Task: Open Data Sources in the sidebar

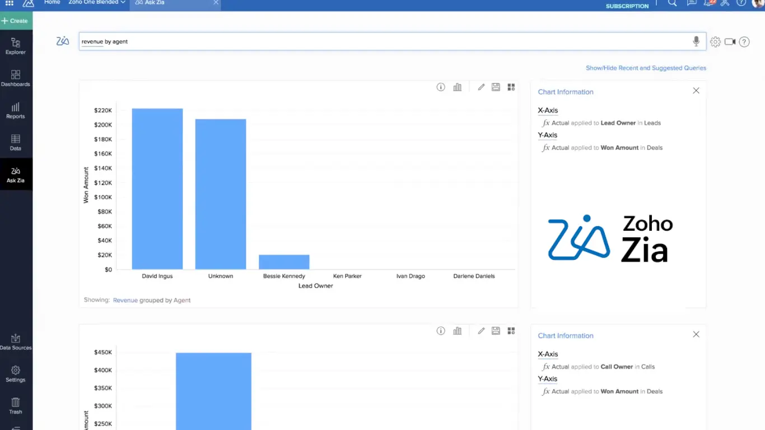Action: pyautogui.click(x=16, y=342)
